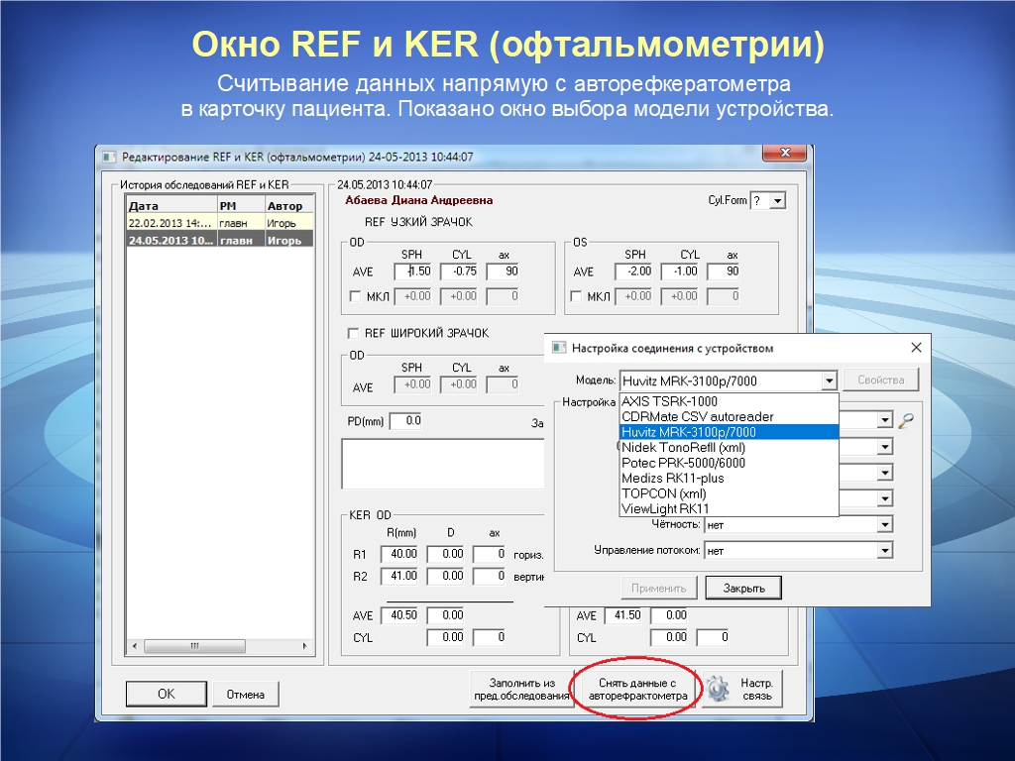Click the window icon in Редактирование REF title bar
This screenshot has height=761, width=1015.
109,157
